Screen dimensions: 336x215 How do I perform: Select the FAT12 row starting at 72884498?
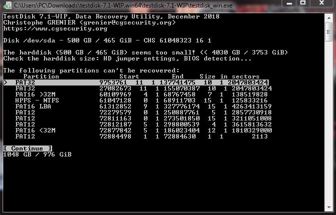pos(141,136)
